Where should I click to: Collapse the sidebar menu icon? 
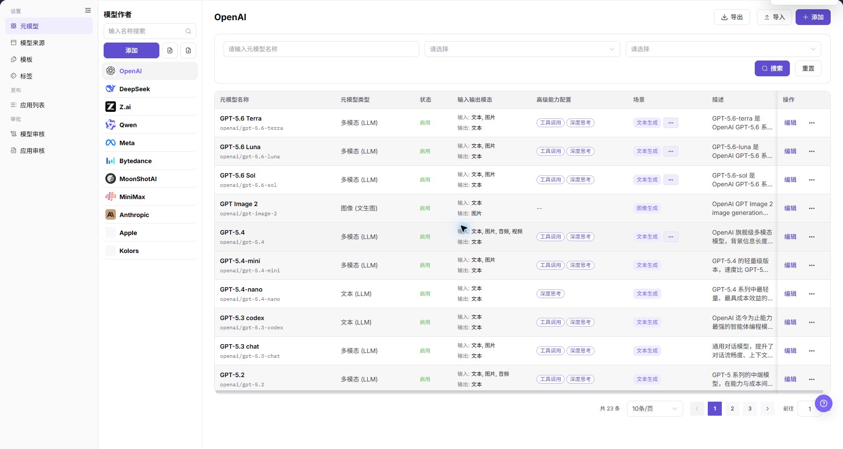[88, 11]
